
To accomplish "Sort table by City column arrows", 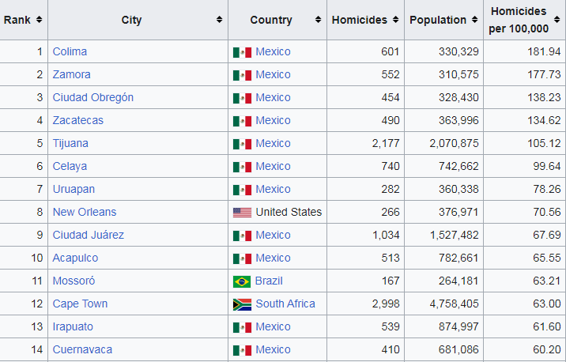I will coord(219,20).
